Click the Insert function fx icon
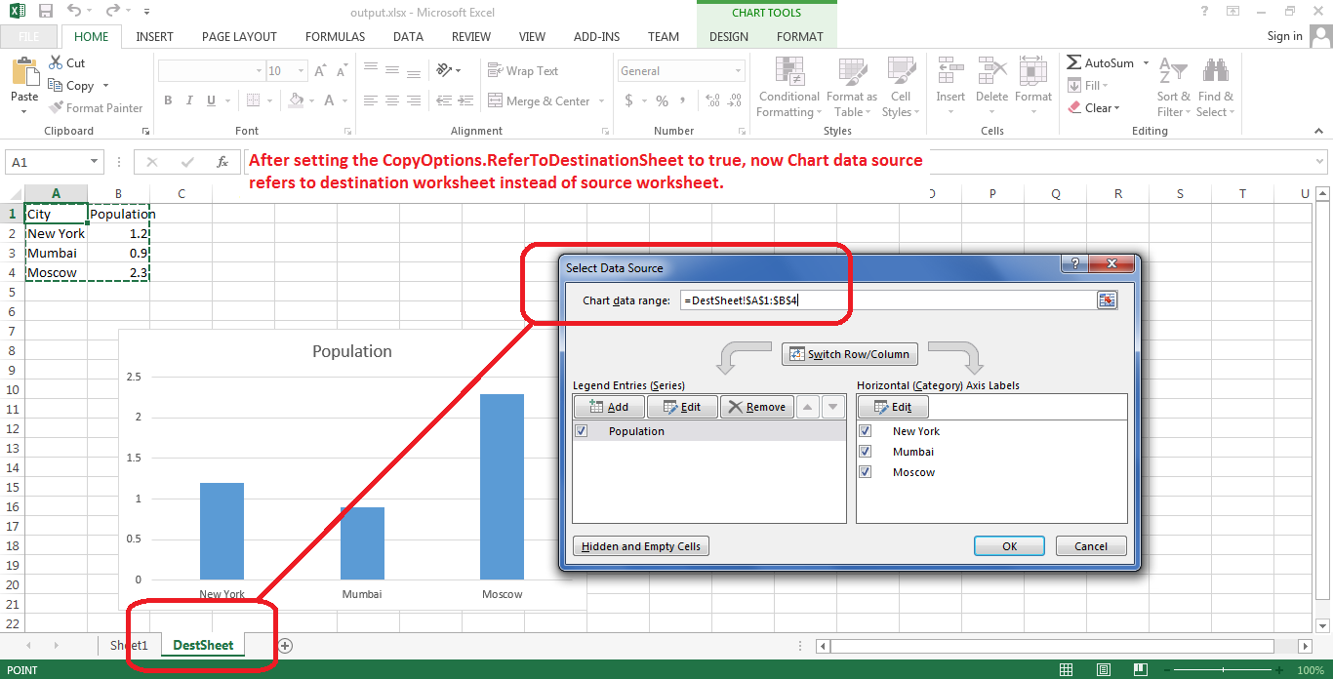The image size is (1333, 679). [x=222, y=162]
